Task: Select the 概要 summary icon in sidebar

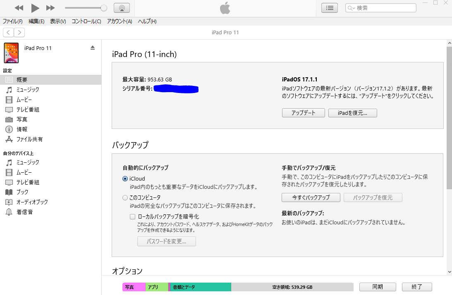Action: click(x=9, y=80)
